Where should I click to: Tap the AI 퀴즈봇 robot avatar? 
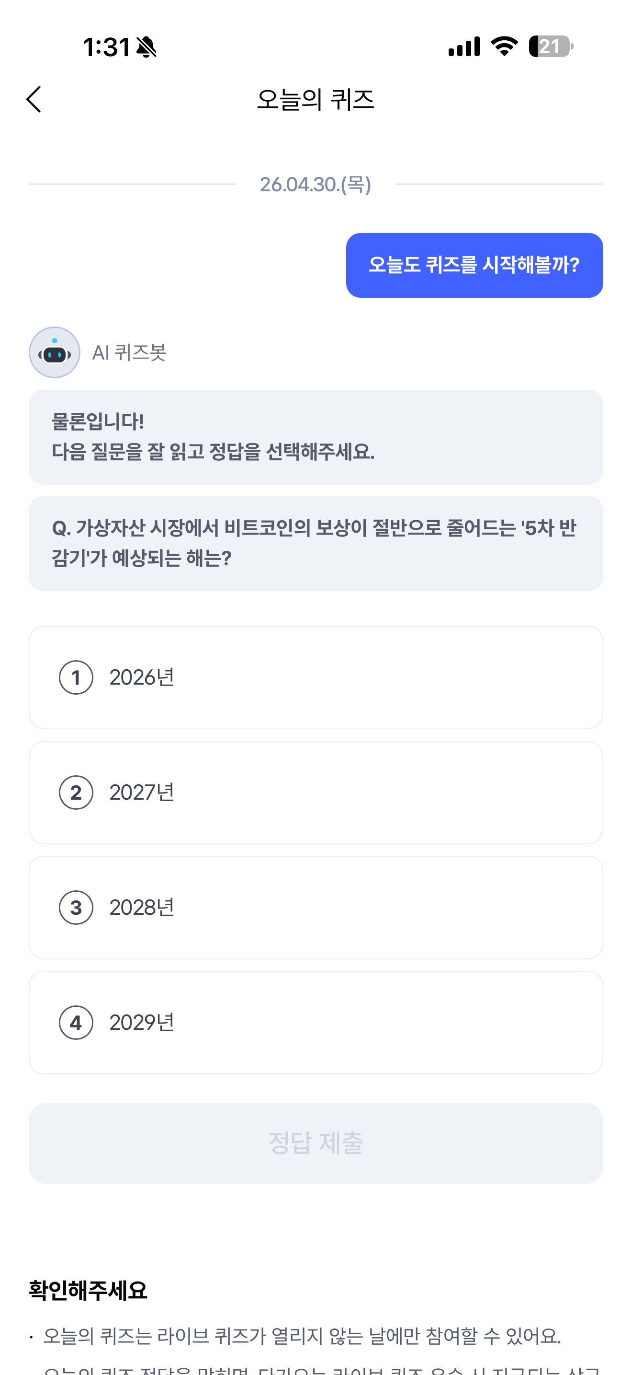pyautogui.click(x=55, y=352)
